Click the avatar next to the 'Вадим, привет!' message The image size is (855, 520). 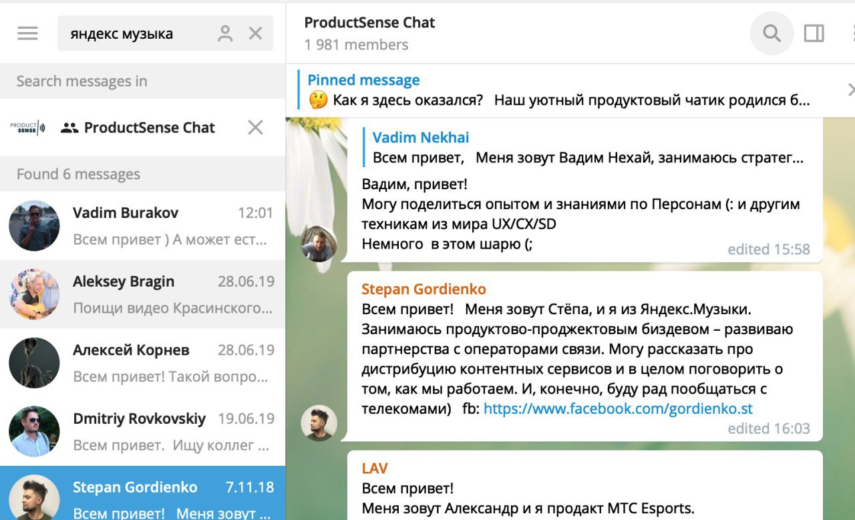pyautogui.click(x=319, y=243)
